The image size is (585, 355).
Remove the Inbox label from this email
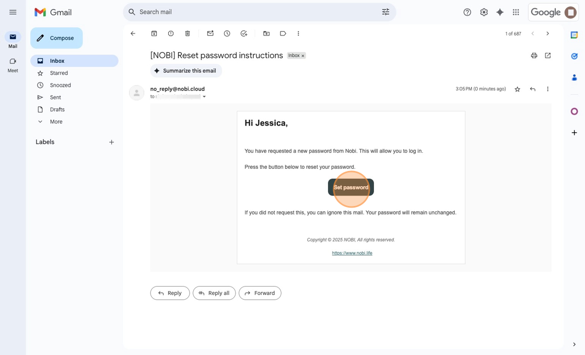303,56
